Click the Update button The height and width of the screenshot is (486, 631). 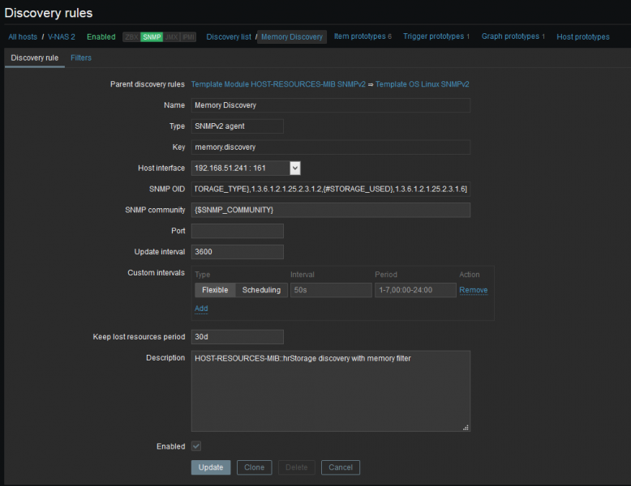211,467
